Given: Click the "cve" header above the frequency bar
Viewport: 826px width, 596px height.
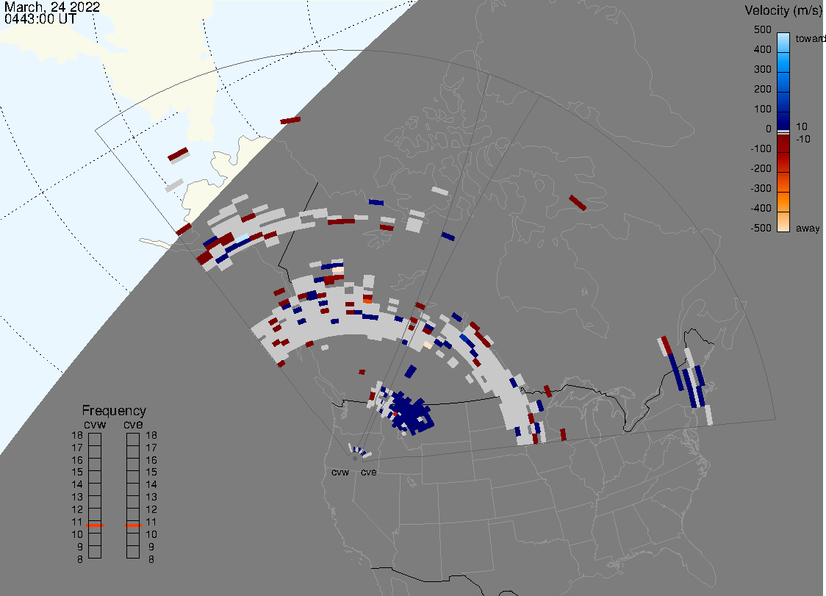Looking at the screenshot, I should (x=133, y=425).
